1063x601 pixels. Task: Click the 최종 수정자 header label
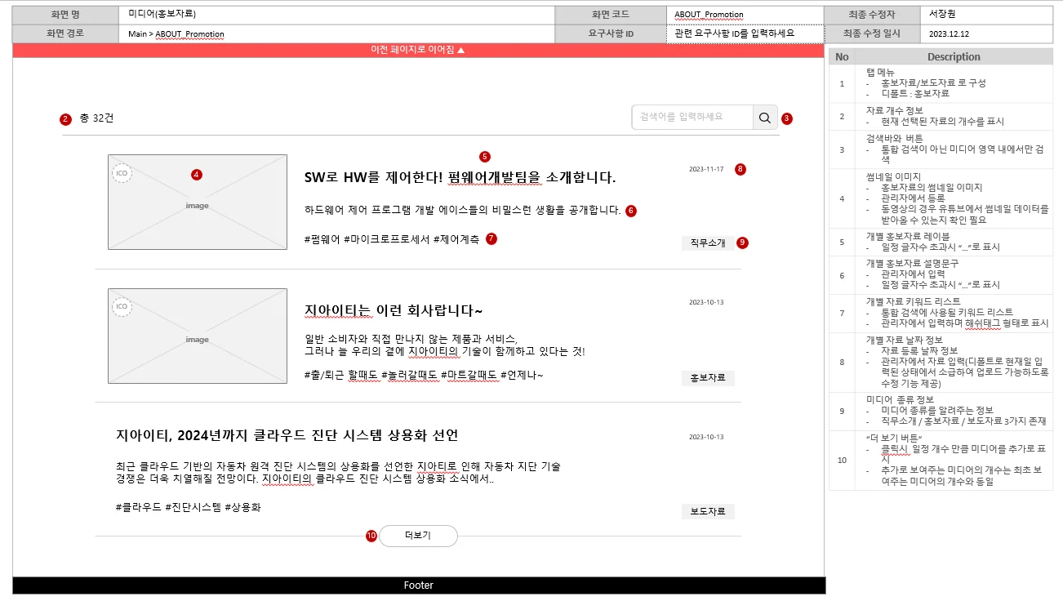872,15
